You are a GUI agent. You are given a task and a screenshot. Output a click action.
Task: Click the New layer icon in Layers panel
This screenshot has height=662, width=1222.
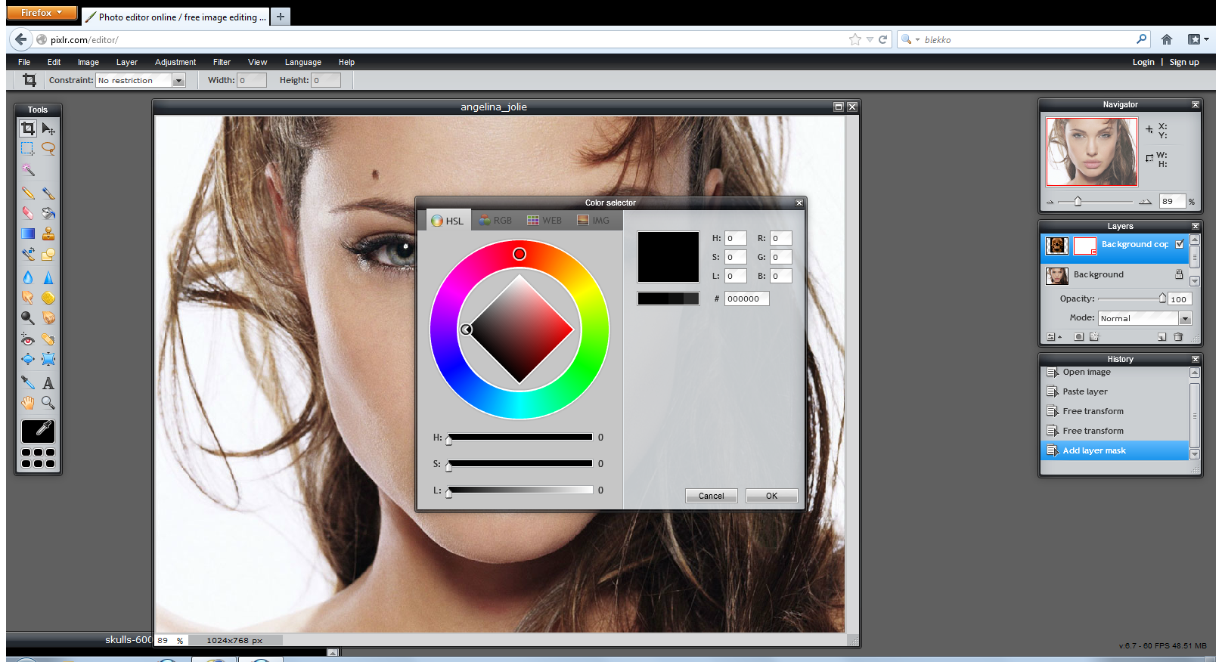click(x=1162, y=337)
